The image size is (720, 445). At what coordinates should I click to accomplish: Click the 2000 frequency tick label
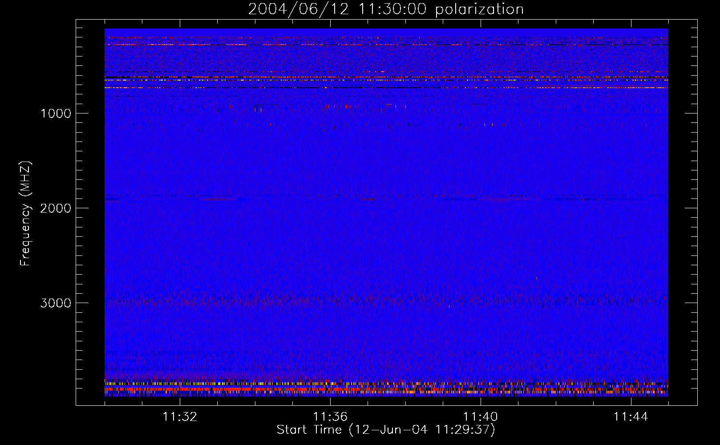[x=56, y=208]
